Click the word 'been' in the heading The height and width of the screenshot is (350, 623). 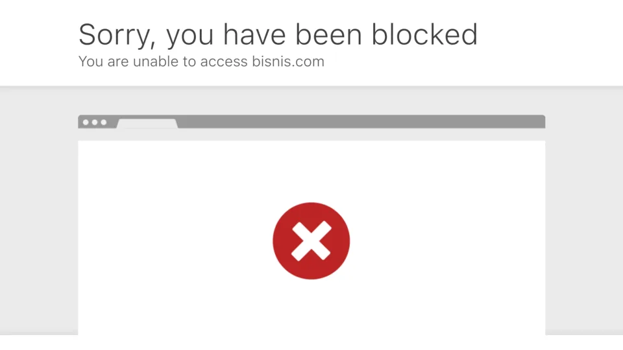pos(328,34)
